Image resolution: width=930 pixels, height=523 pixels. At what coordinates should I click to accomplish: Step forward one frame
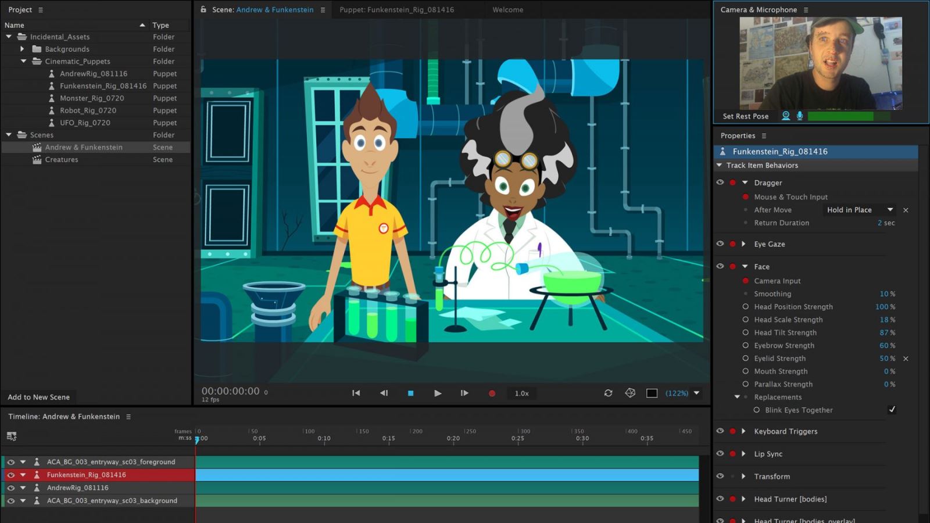464,393
